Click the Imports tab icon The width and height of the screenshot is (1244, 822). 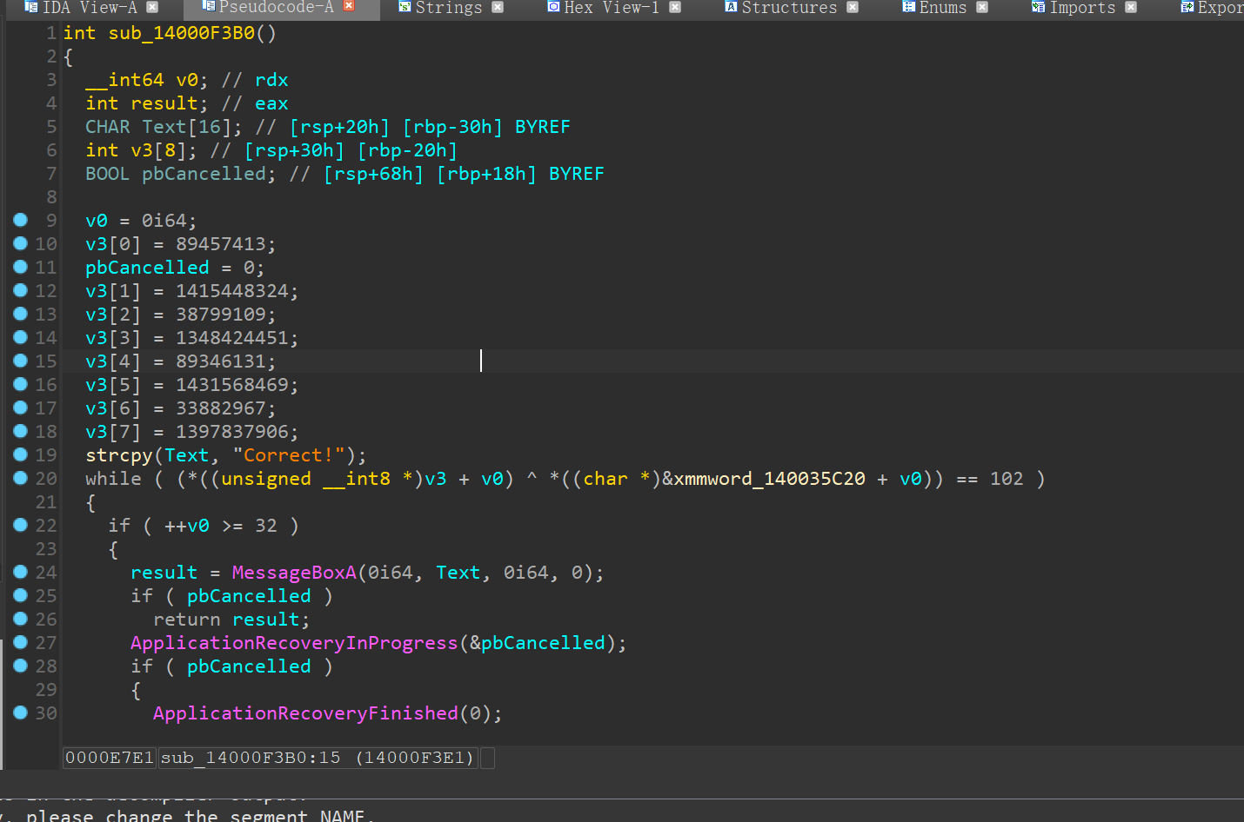tap(1038, 7)
